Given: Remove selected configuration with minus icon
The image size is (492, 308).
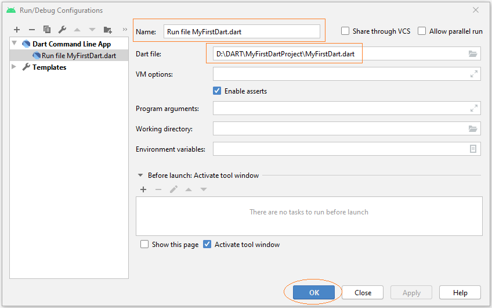Looking at the screenshot, I should coord(32,30).
